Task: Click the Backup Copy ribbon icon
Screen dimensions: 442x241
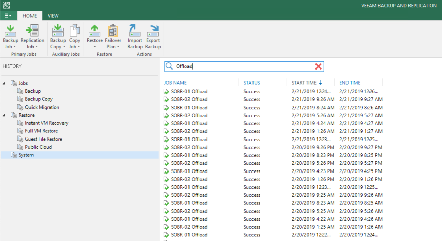Action: coord(57,30)
